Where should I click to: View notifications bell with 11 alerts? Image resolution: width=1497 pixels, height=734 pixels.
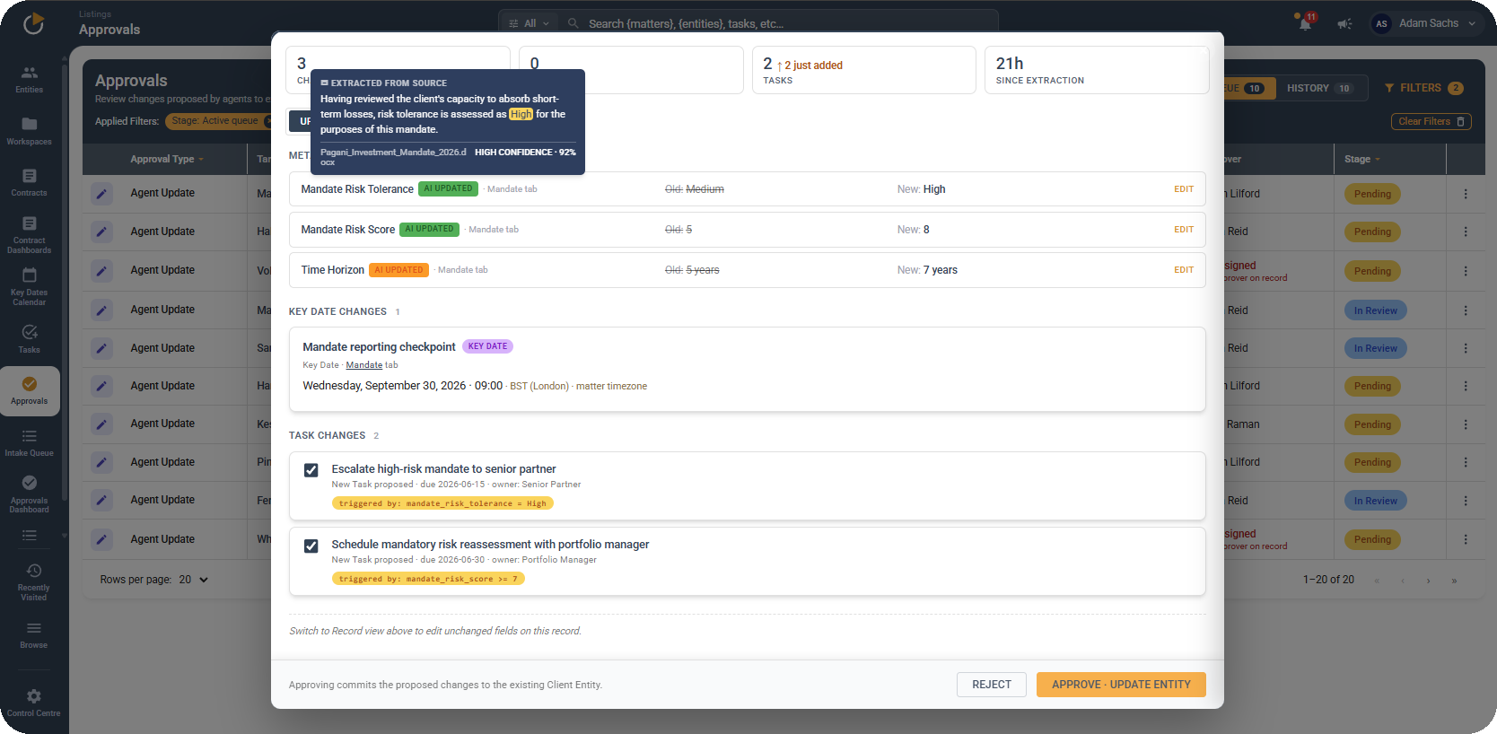pos(1305,22)
